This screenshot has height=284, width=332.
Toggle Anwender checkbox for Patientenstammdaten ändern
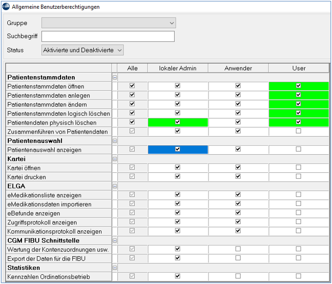click(238, 104)
